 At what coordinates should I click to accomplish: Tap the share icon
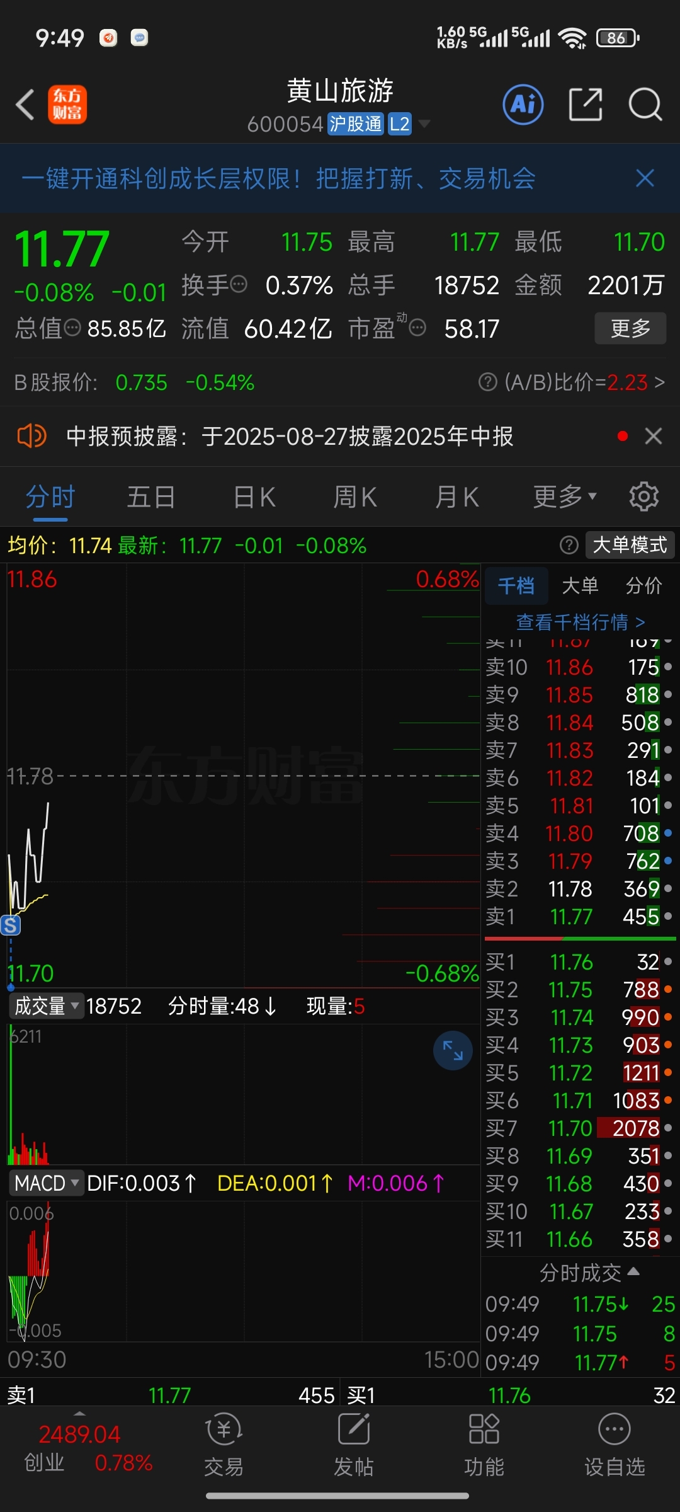586,104
